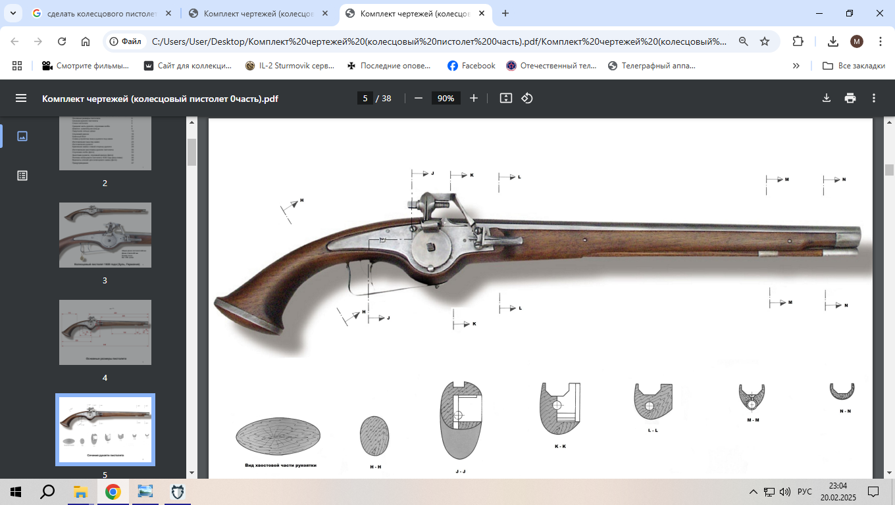Open Chrome from the Windows taskbar
Screen dimensions: 895x505
tap(113, 492)
